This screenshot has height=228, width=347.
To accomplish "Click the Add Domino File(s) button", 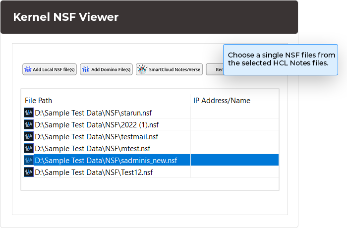I will coord(106,69).
